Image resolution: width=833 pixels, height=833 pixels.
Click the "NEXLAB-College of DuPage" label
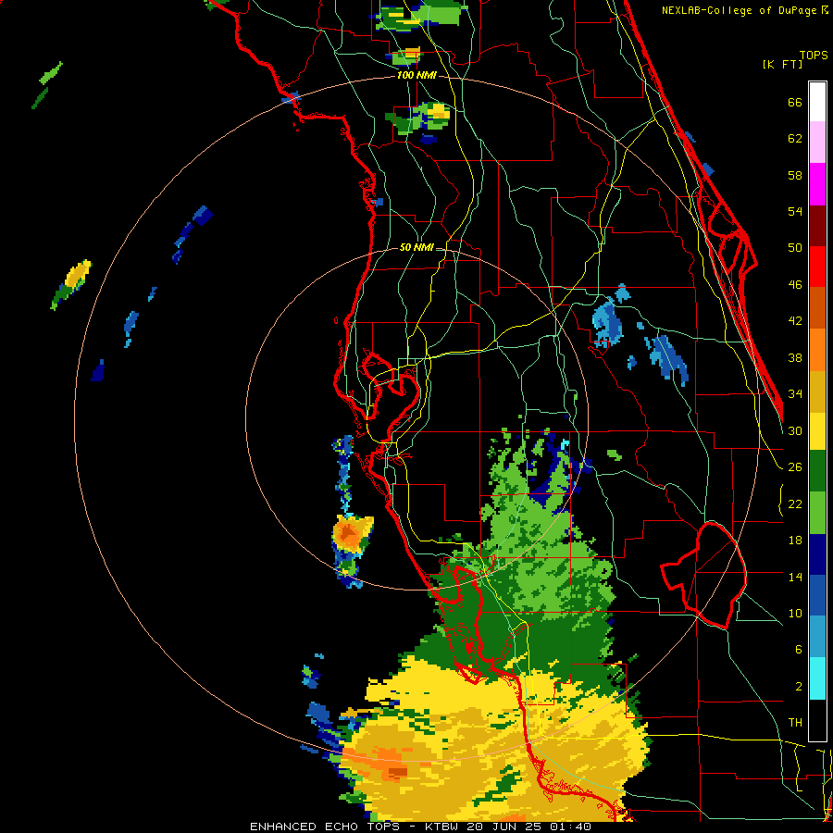[740, 10]
